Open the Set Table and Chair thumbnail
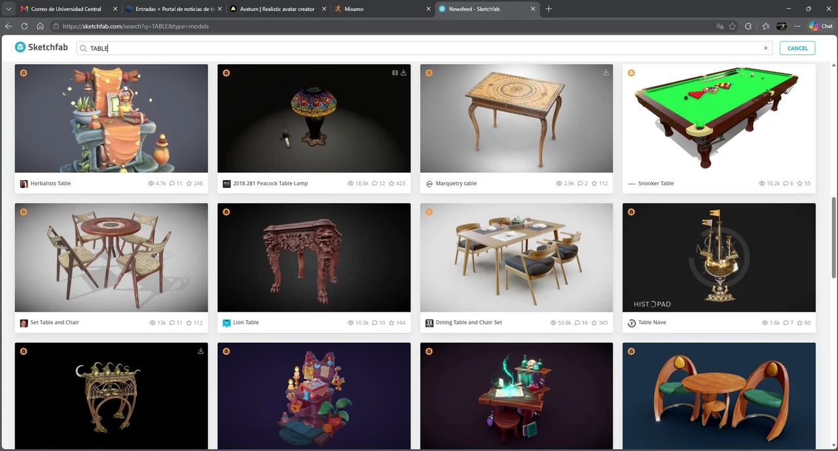This screenshot has height=451, width=838. coord(111,257)
